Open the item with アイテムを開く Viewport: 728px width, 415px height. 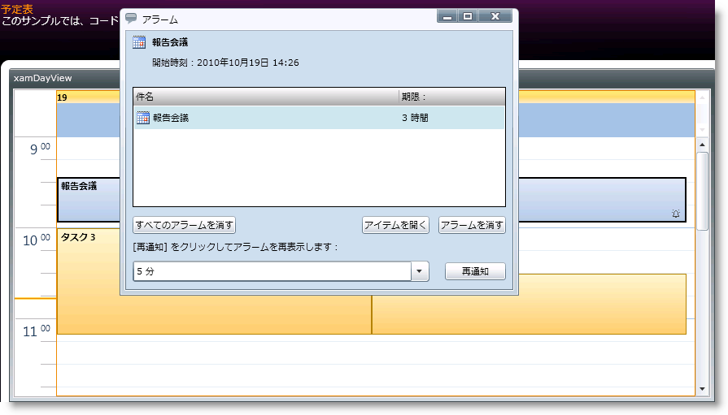(x=395, y=225)
